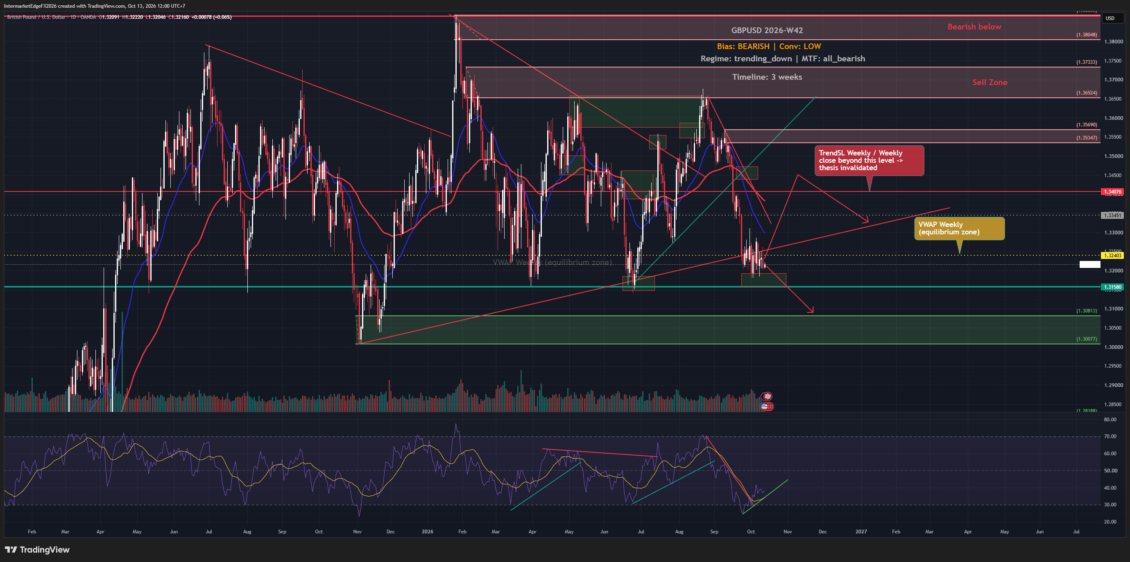
Task: Click the (1.35347) zone level label
Action: point(1086,138)
